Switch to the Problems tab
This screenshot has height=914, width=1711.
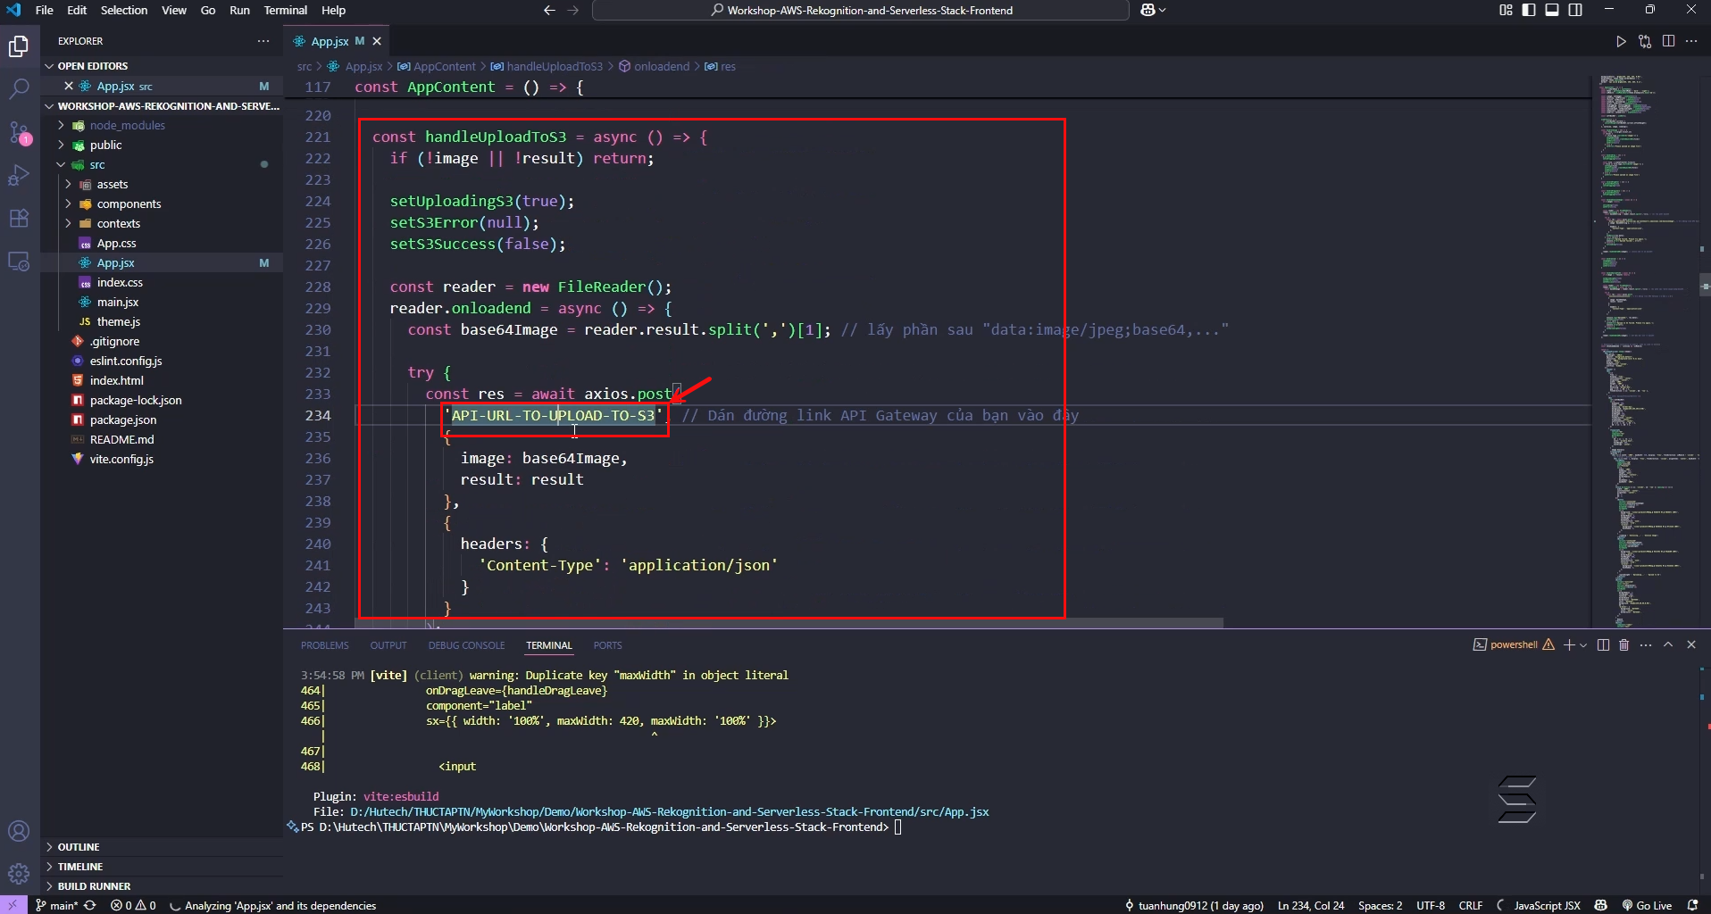click(x=325, y=645)
